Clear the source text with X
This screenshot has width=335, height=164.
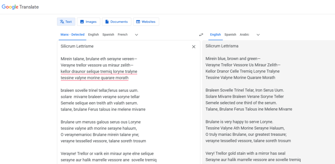tap(194, 47)
